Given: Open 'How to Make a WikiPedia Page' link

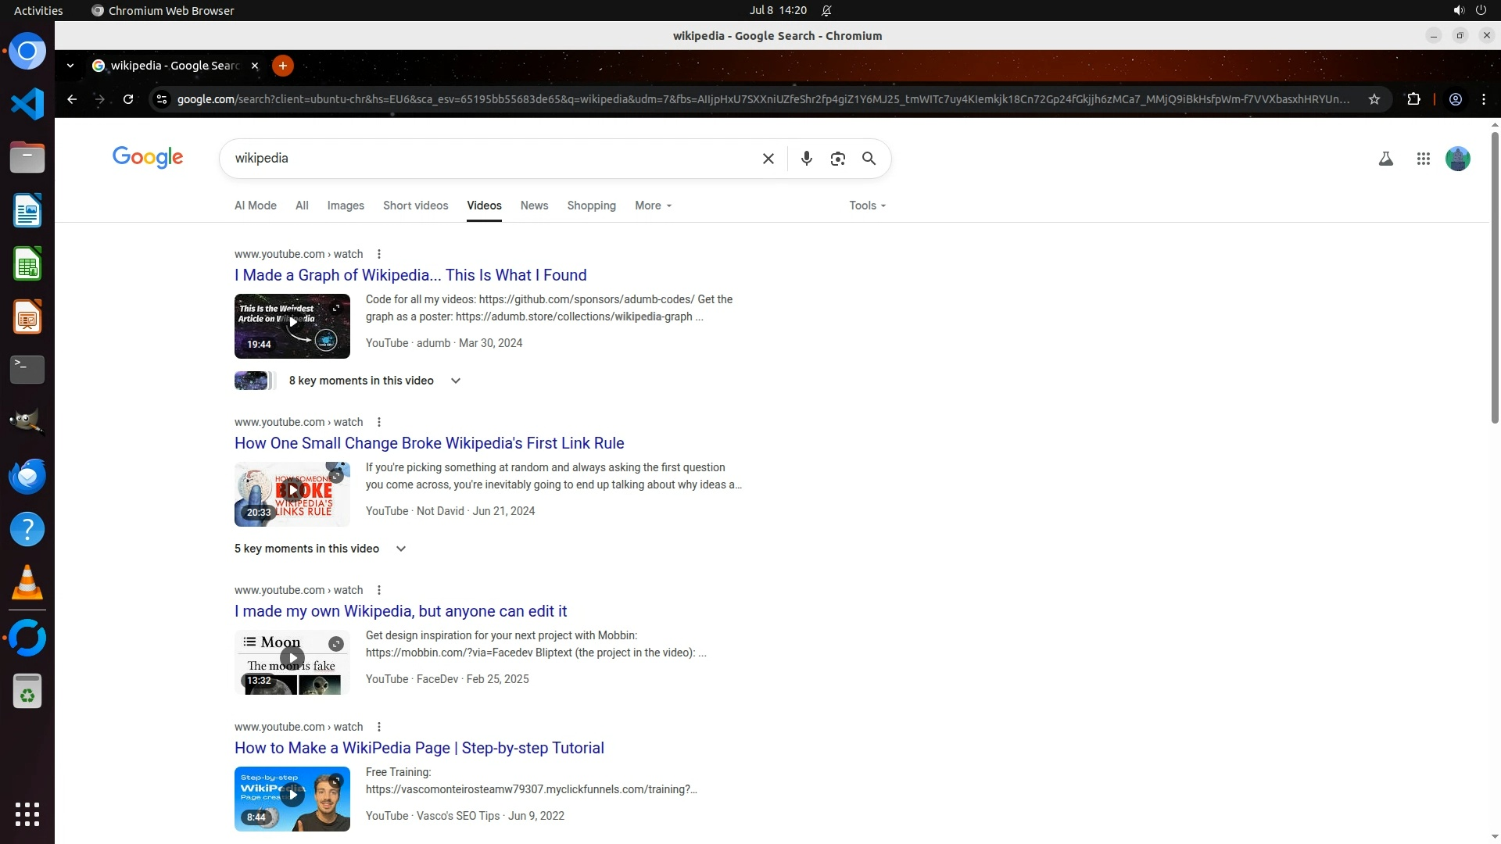Looking at the screenshot, I should pyautogui.click(x=419, y=748).
